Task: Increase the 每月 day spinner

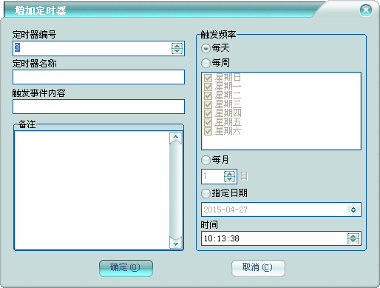Action: [229, 174]
